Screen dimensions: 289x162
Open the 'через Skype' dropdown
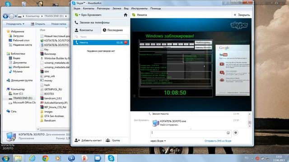(158, 141)
